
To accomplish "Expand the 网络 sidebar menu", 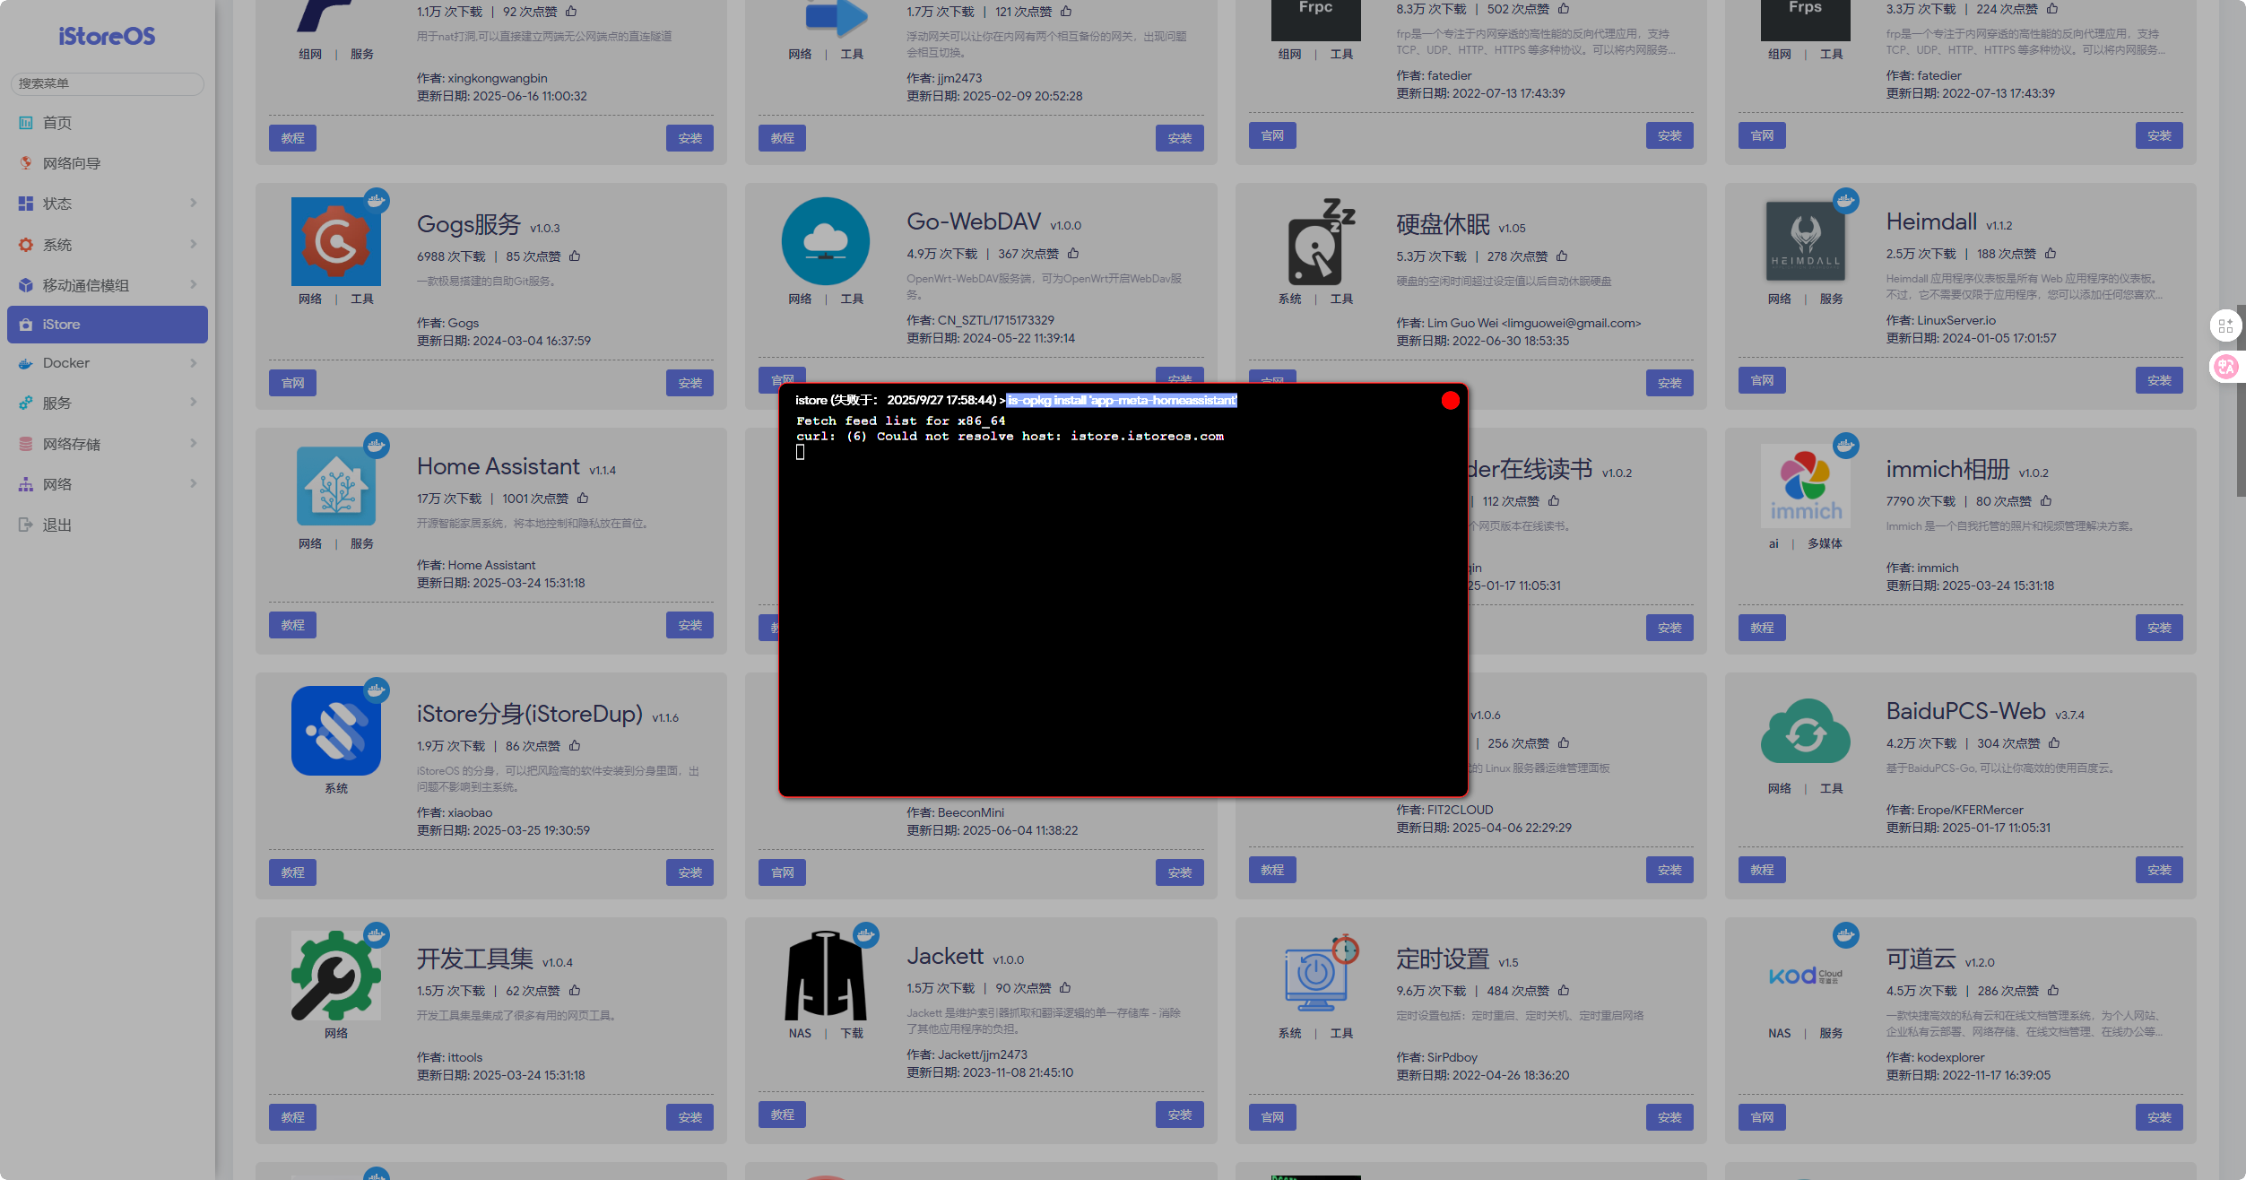I will (108, 484).
